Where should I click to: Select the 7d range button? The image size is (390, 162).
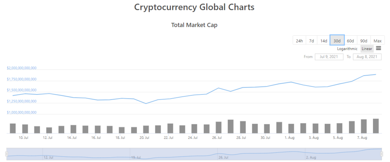click(312, 41)
